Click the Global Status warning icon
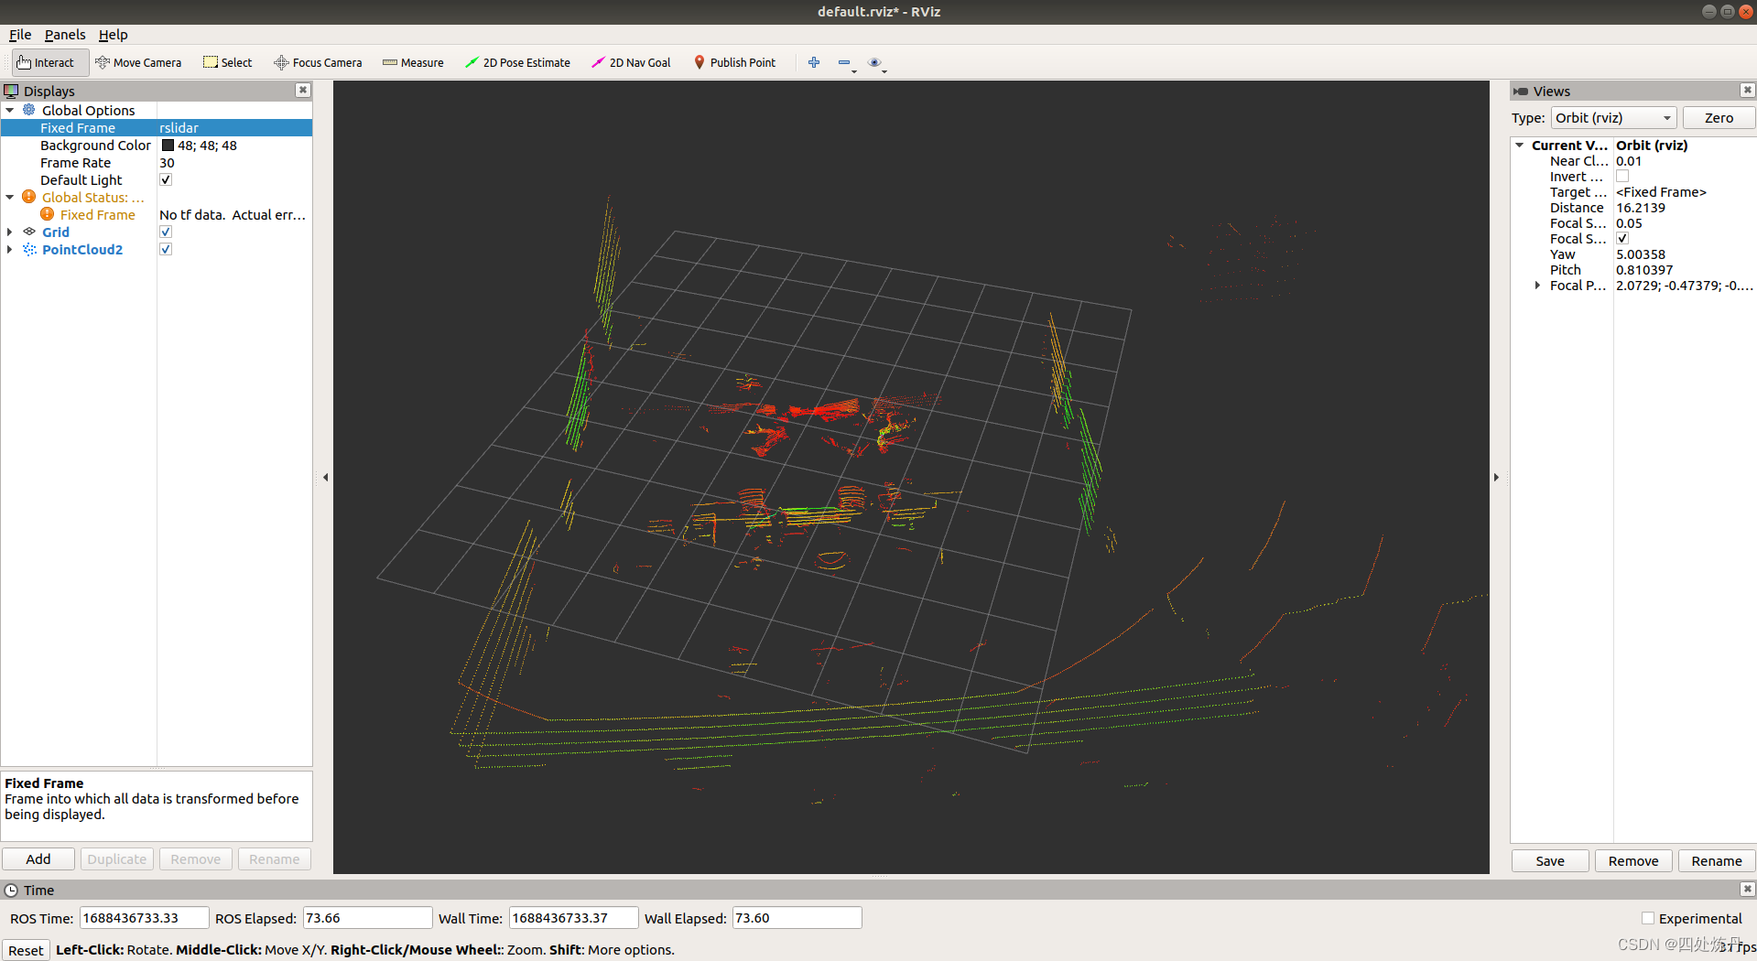Image resolution: width=1757 pixels, height=961 pixels. click(29, 197)
